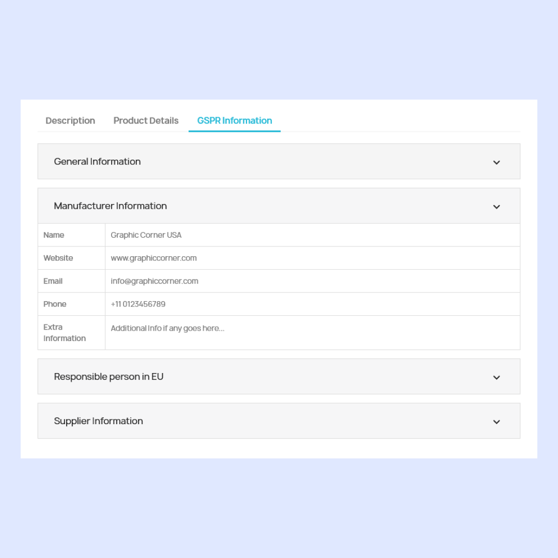Click the phone number +11 0123456789
558x558 pixels.
pyautogui.click(x=138, y=304)
